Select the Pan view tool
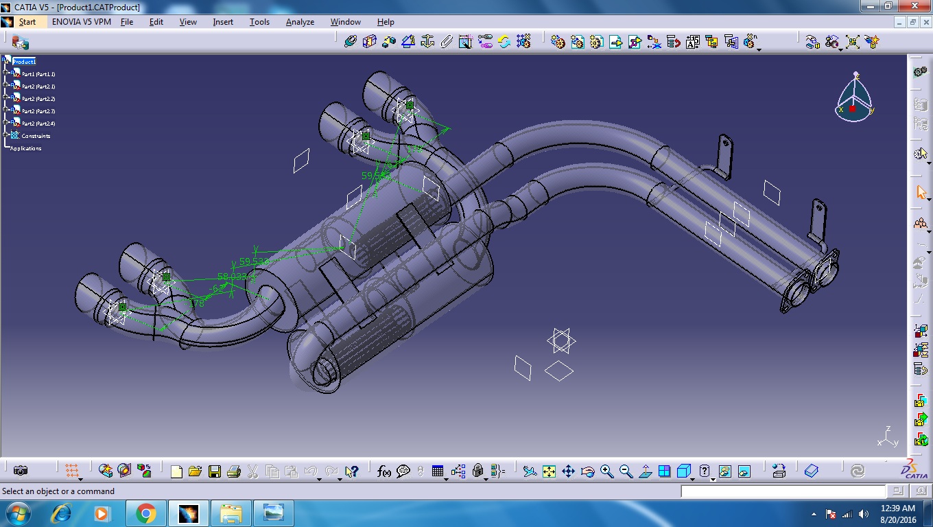 (568, 471)
